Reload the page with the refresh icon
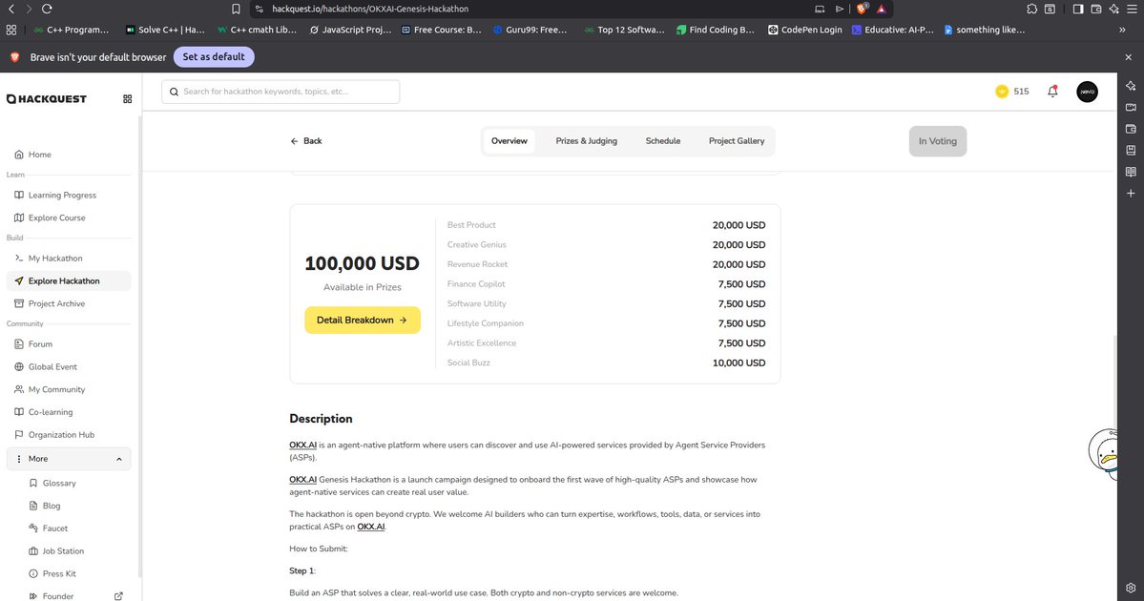 pos(47,9)
